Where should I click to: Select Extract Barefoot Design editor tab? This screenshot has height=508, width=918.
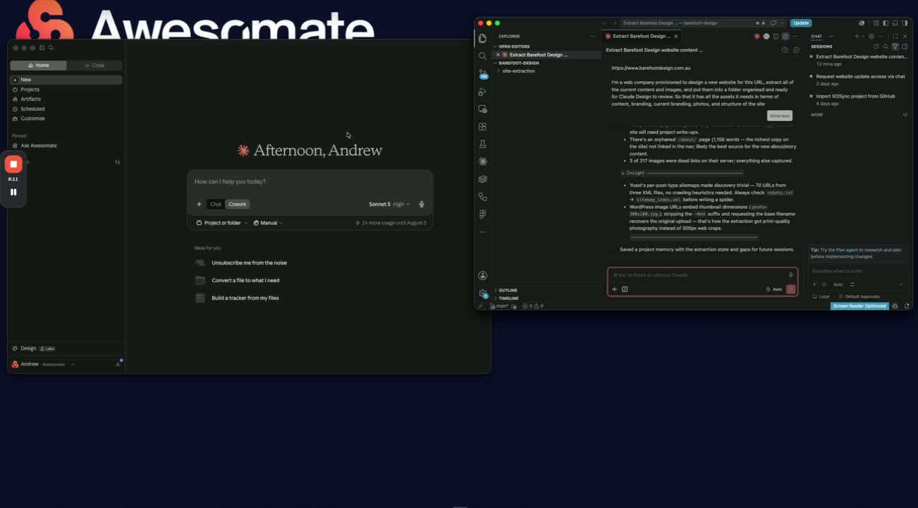point(641,36)
